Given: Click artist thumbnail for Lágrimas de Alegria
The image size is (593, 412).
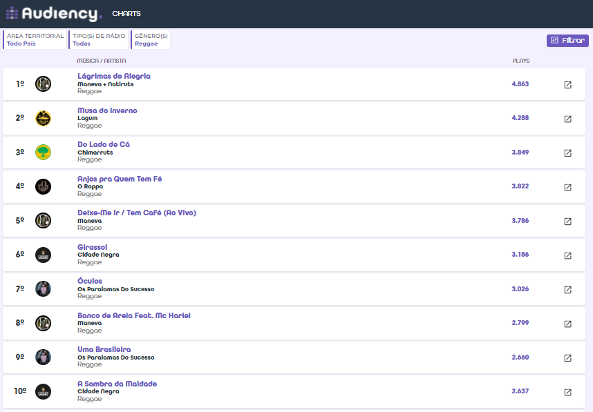Looking at the screenshot, I should [x=43, y=84].
